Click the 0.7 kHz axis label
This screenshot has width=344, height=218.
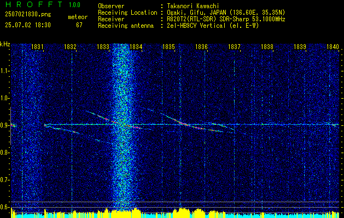5,180
